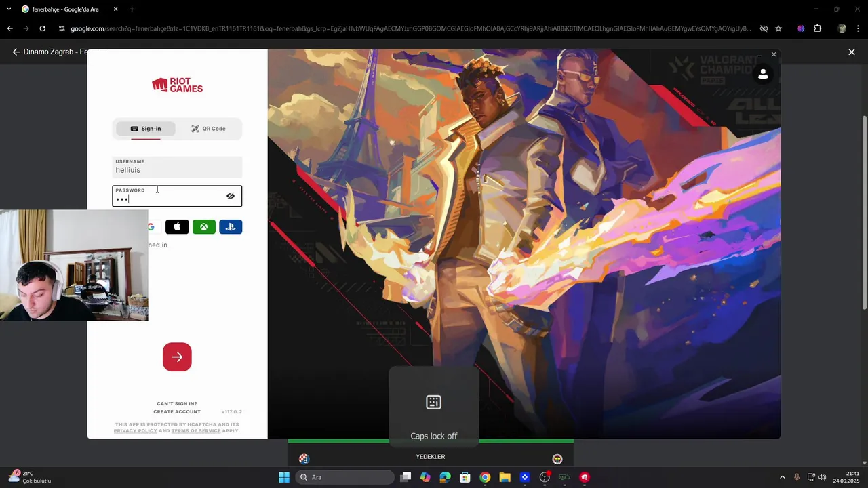Sign in with Xbox

click(x=204, y=227)
